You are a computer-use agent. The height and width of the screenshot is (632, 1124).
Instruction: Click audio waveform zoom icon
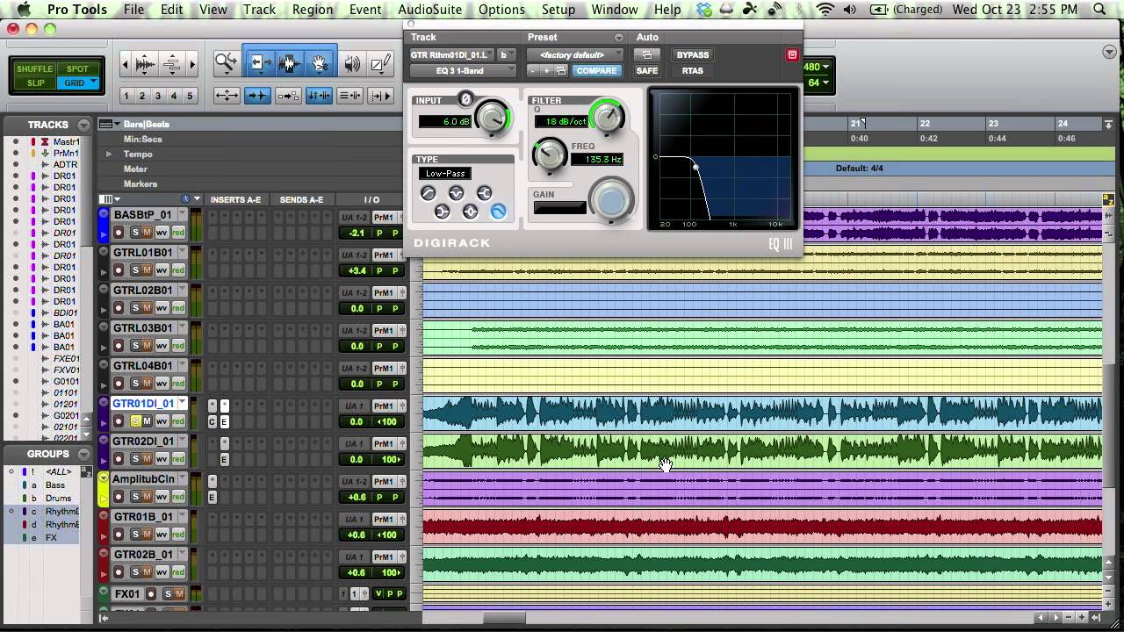(146, 63)
